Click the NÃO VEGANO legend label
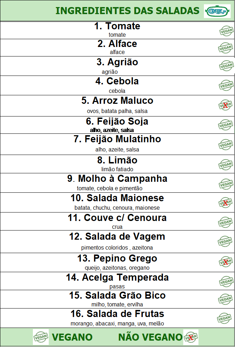235x347 pixels. click(x=150, y=337)
